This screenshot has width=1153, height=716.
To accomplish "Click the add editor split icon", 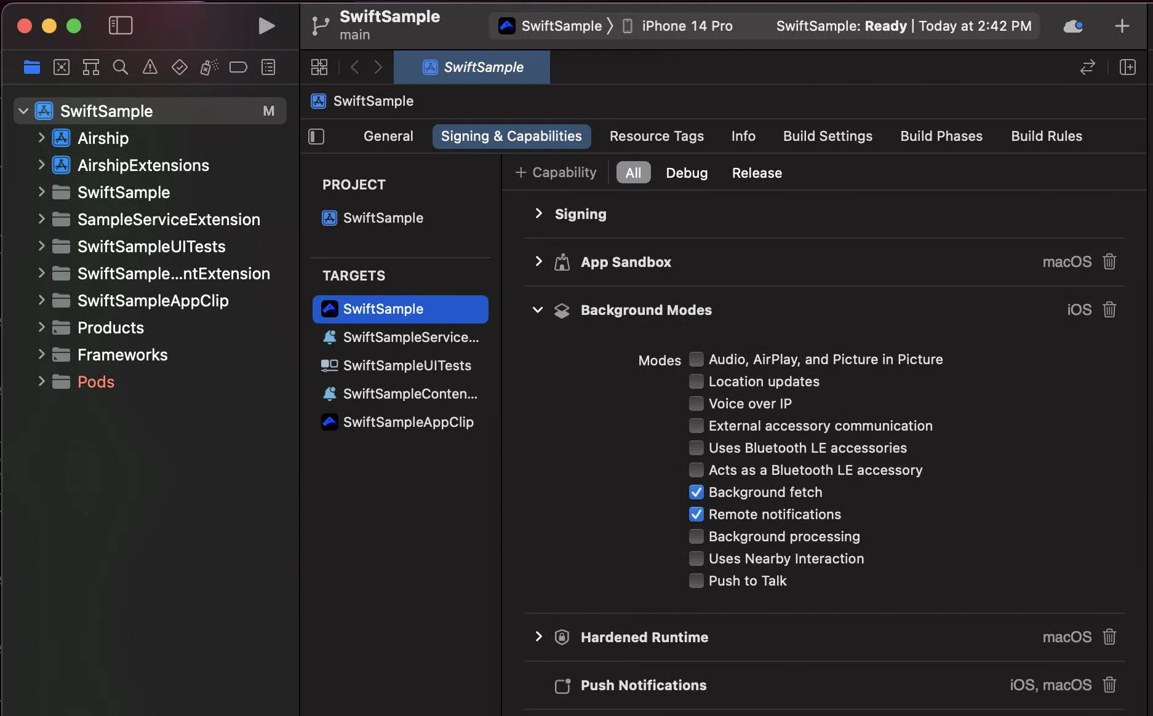I will tap(1127, 67).
